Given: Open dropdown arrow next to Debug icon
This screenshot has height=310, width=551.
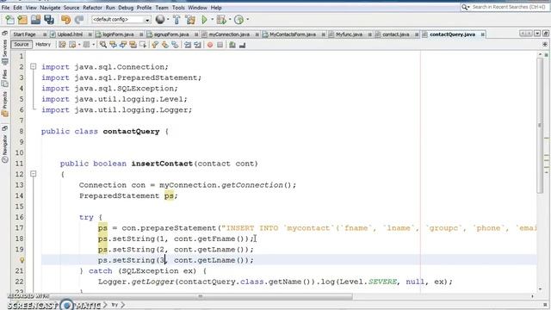Looking at the screenshot, I should click(x=230, y=20).
